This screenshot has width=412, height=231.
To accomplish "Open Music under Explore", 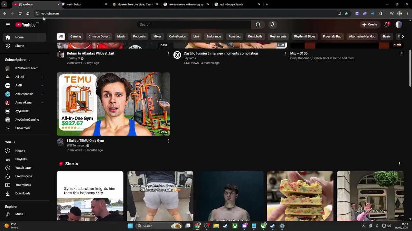I will tap(24, 214).
